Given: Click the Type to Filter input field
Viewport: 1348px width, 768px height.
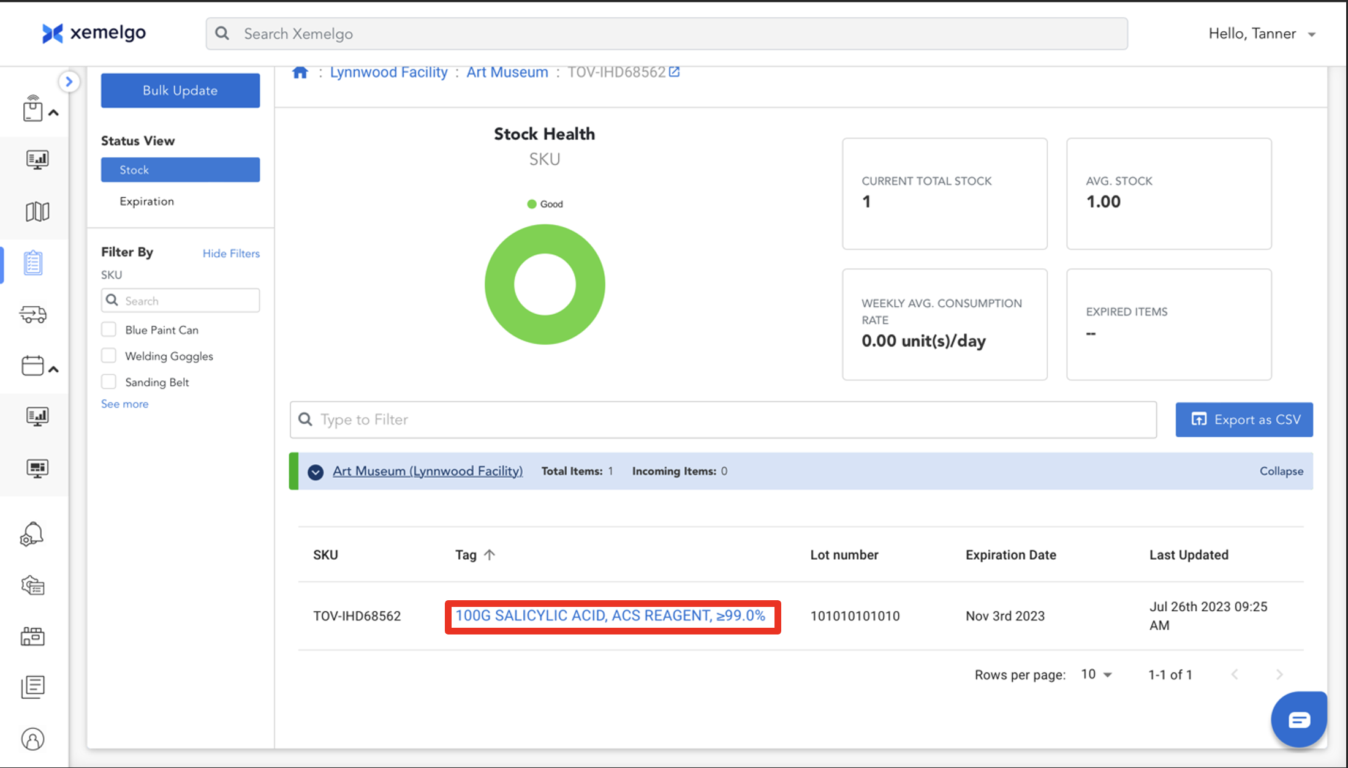Looking at the screenshot, I should pos(723,420).
